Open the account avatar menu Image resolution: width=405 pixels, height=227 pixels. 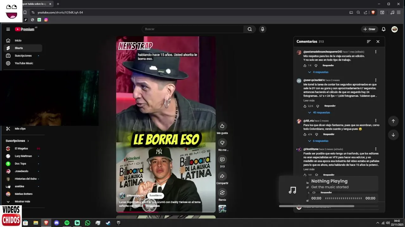[395, 29]
